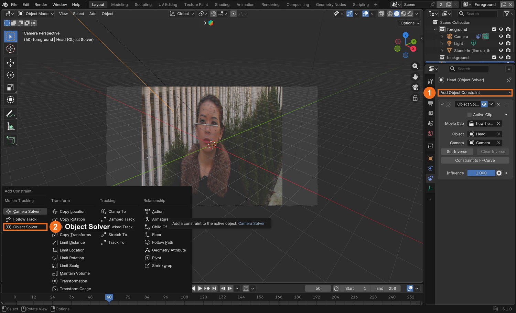Activate the Scale tool
The height and width of the screenshot is (313, 516).
click(11, 87)
